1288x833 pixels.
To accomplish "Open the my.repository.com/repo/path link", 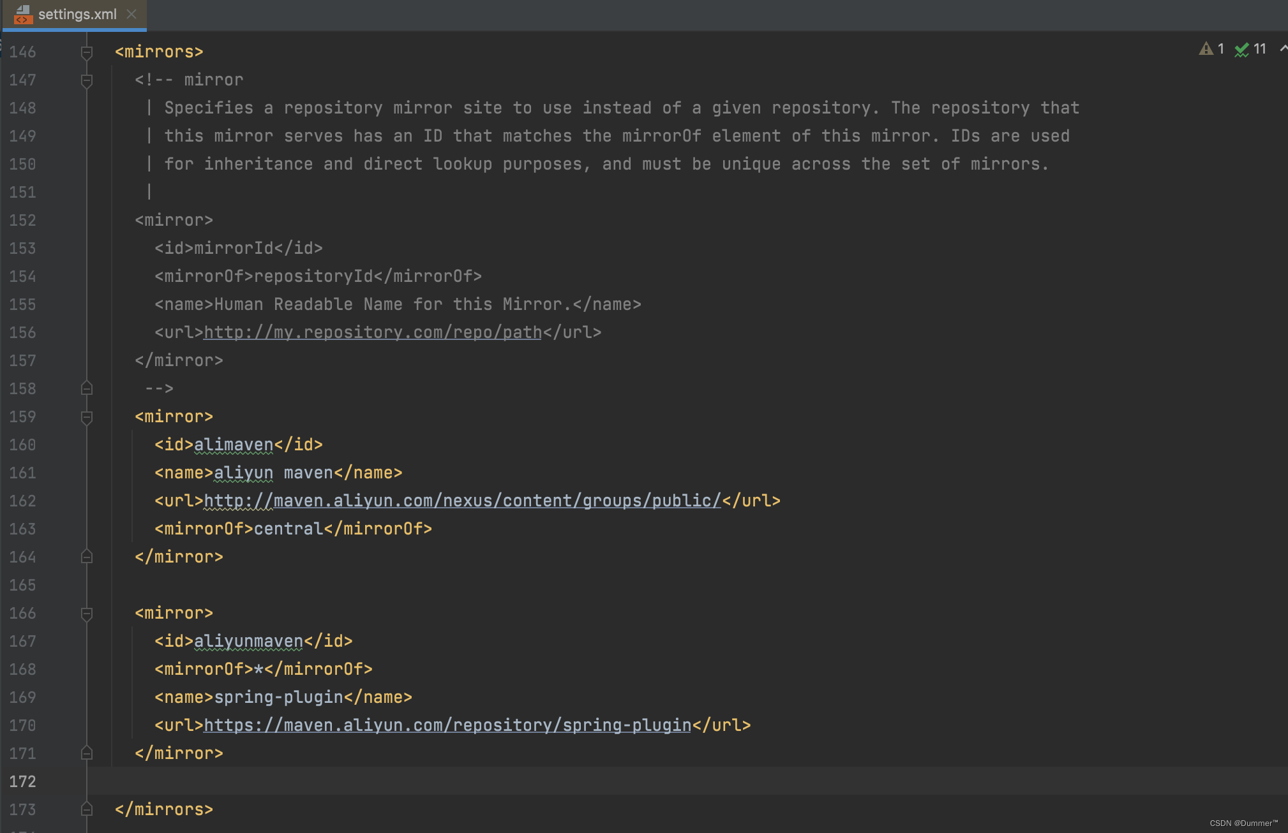I will [x=373, y=332].
